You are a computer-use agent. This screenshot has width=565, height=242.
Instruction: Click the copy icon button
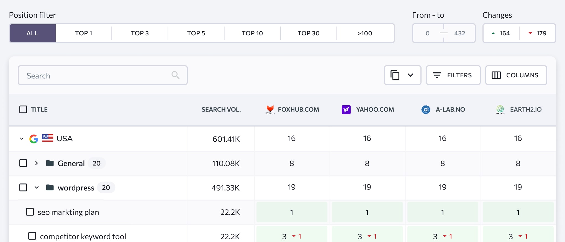tap(395, 75)
